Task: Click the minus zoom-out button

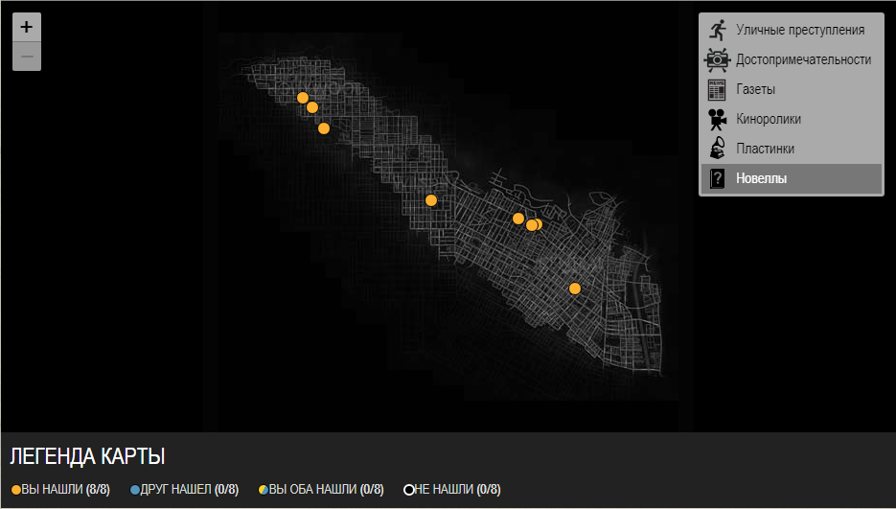Action: point(27,57)
